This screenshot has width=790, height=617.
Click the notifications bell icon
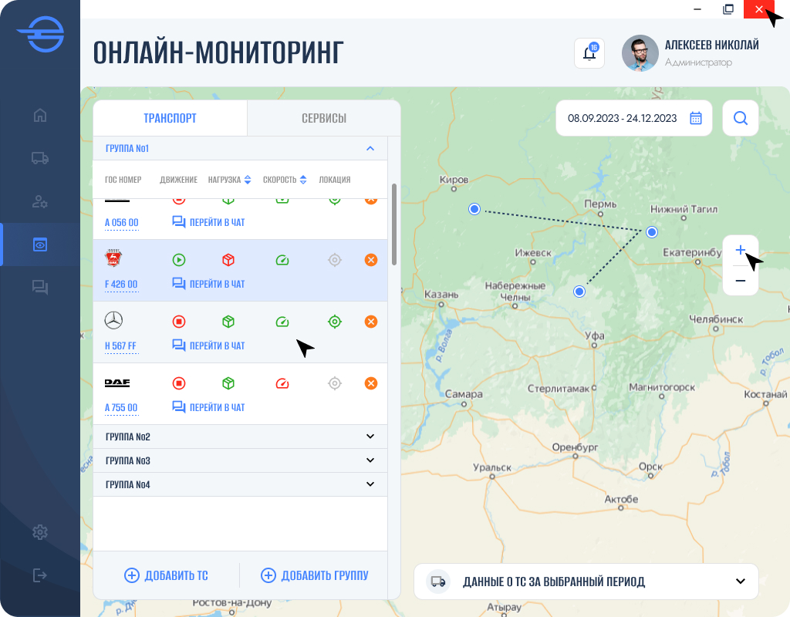point(589,53)
